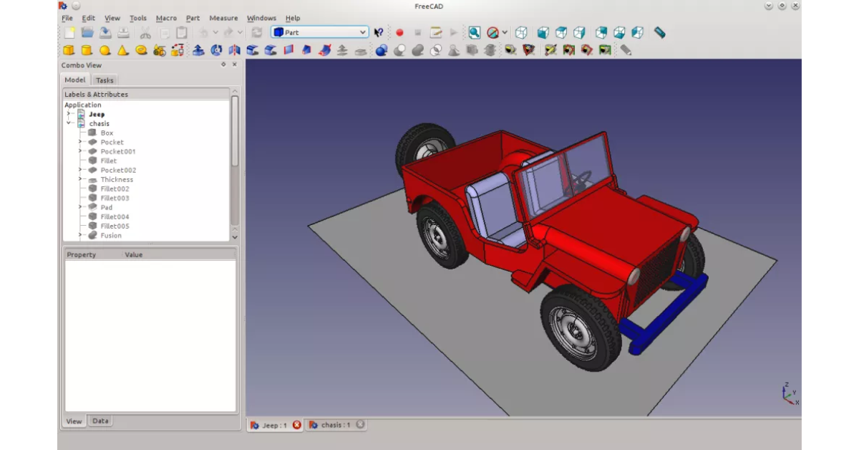The image size is (859, 450).
Task: Click the Property column header
Action: [92, 254]
